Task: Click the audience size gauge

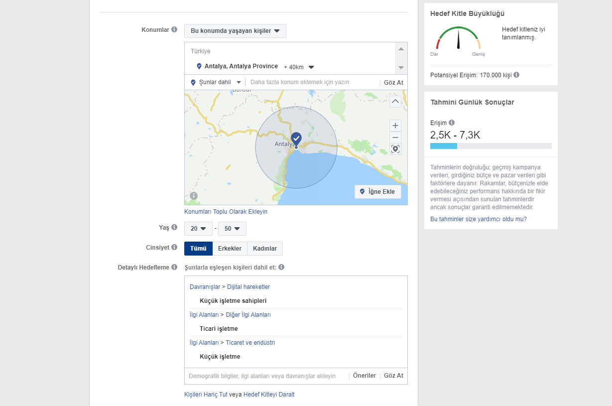Action: (458, 38)
